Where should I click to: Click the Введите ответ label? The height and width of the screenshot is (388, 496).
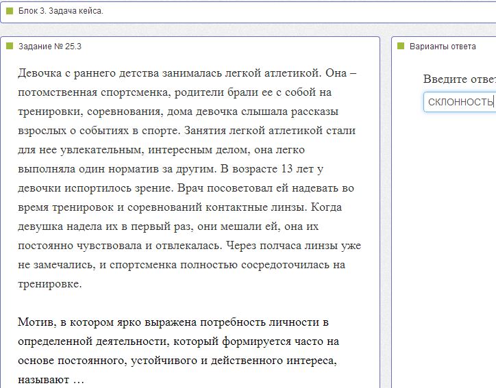click(x=459, y=79)
